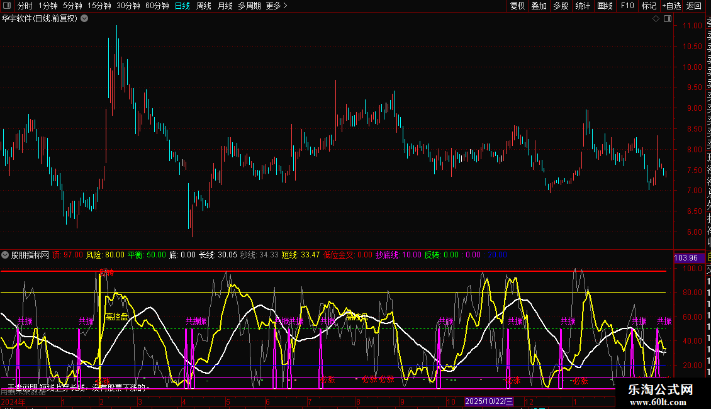Viewport: 711px width, 409px height.
Task: Toggle the left side panel icon
Action: point(7,6)
